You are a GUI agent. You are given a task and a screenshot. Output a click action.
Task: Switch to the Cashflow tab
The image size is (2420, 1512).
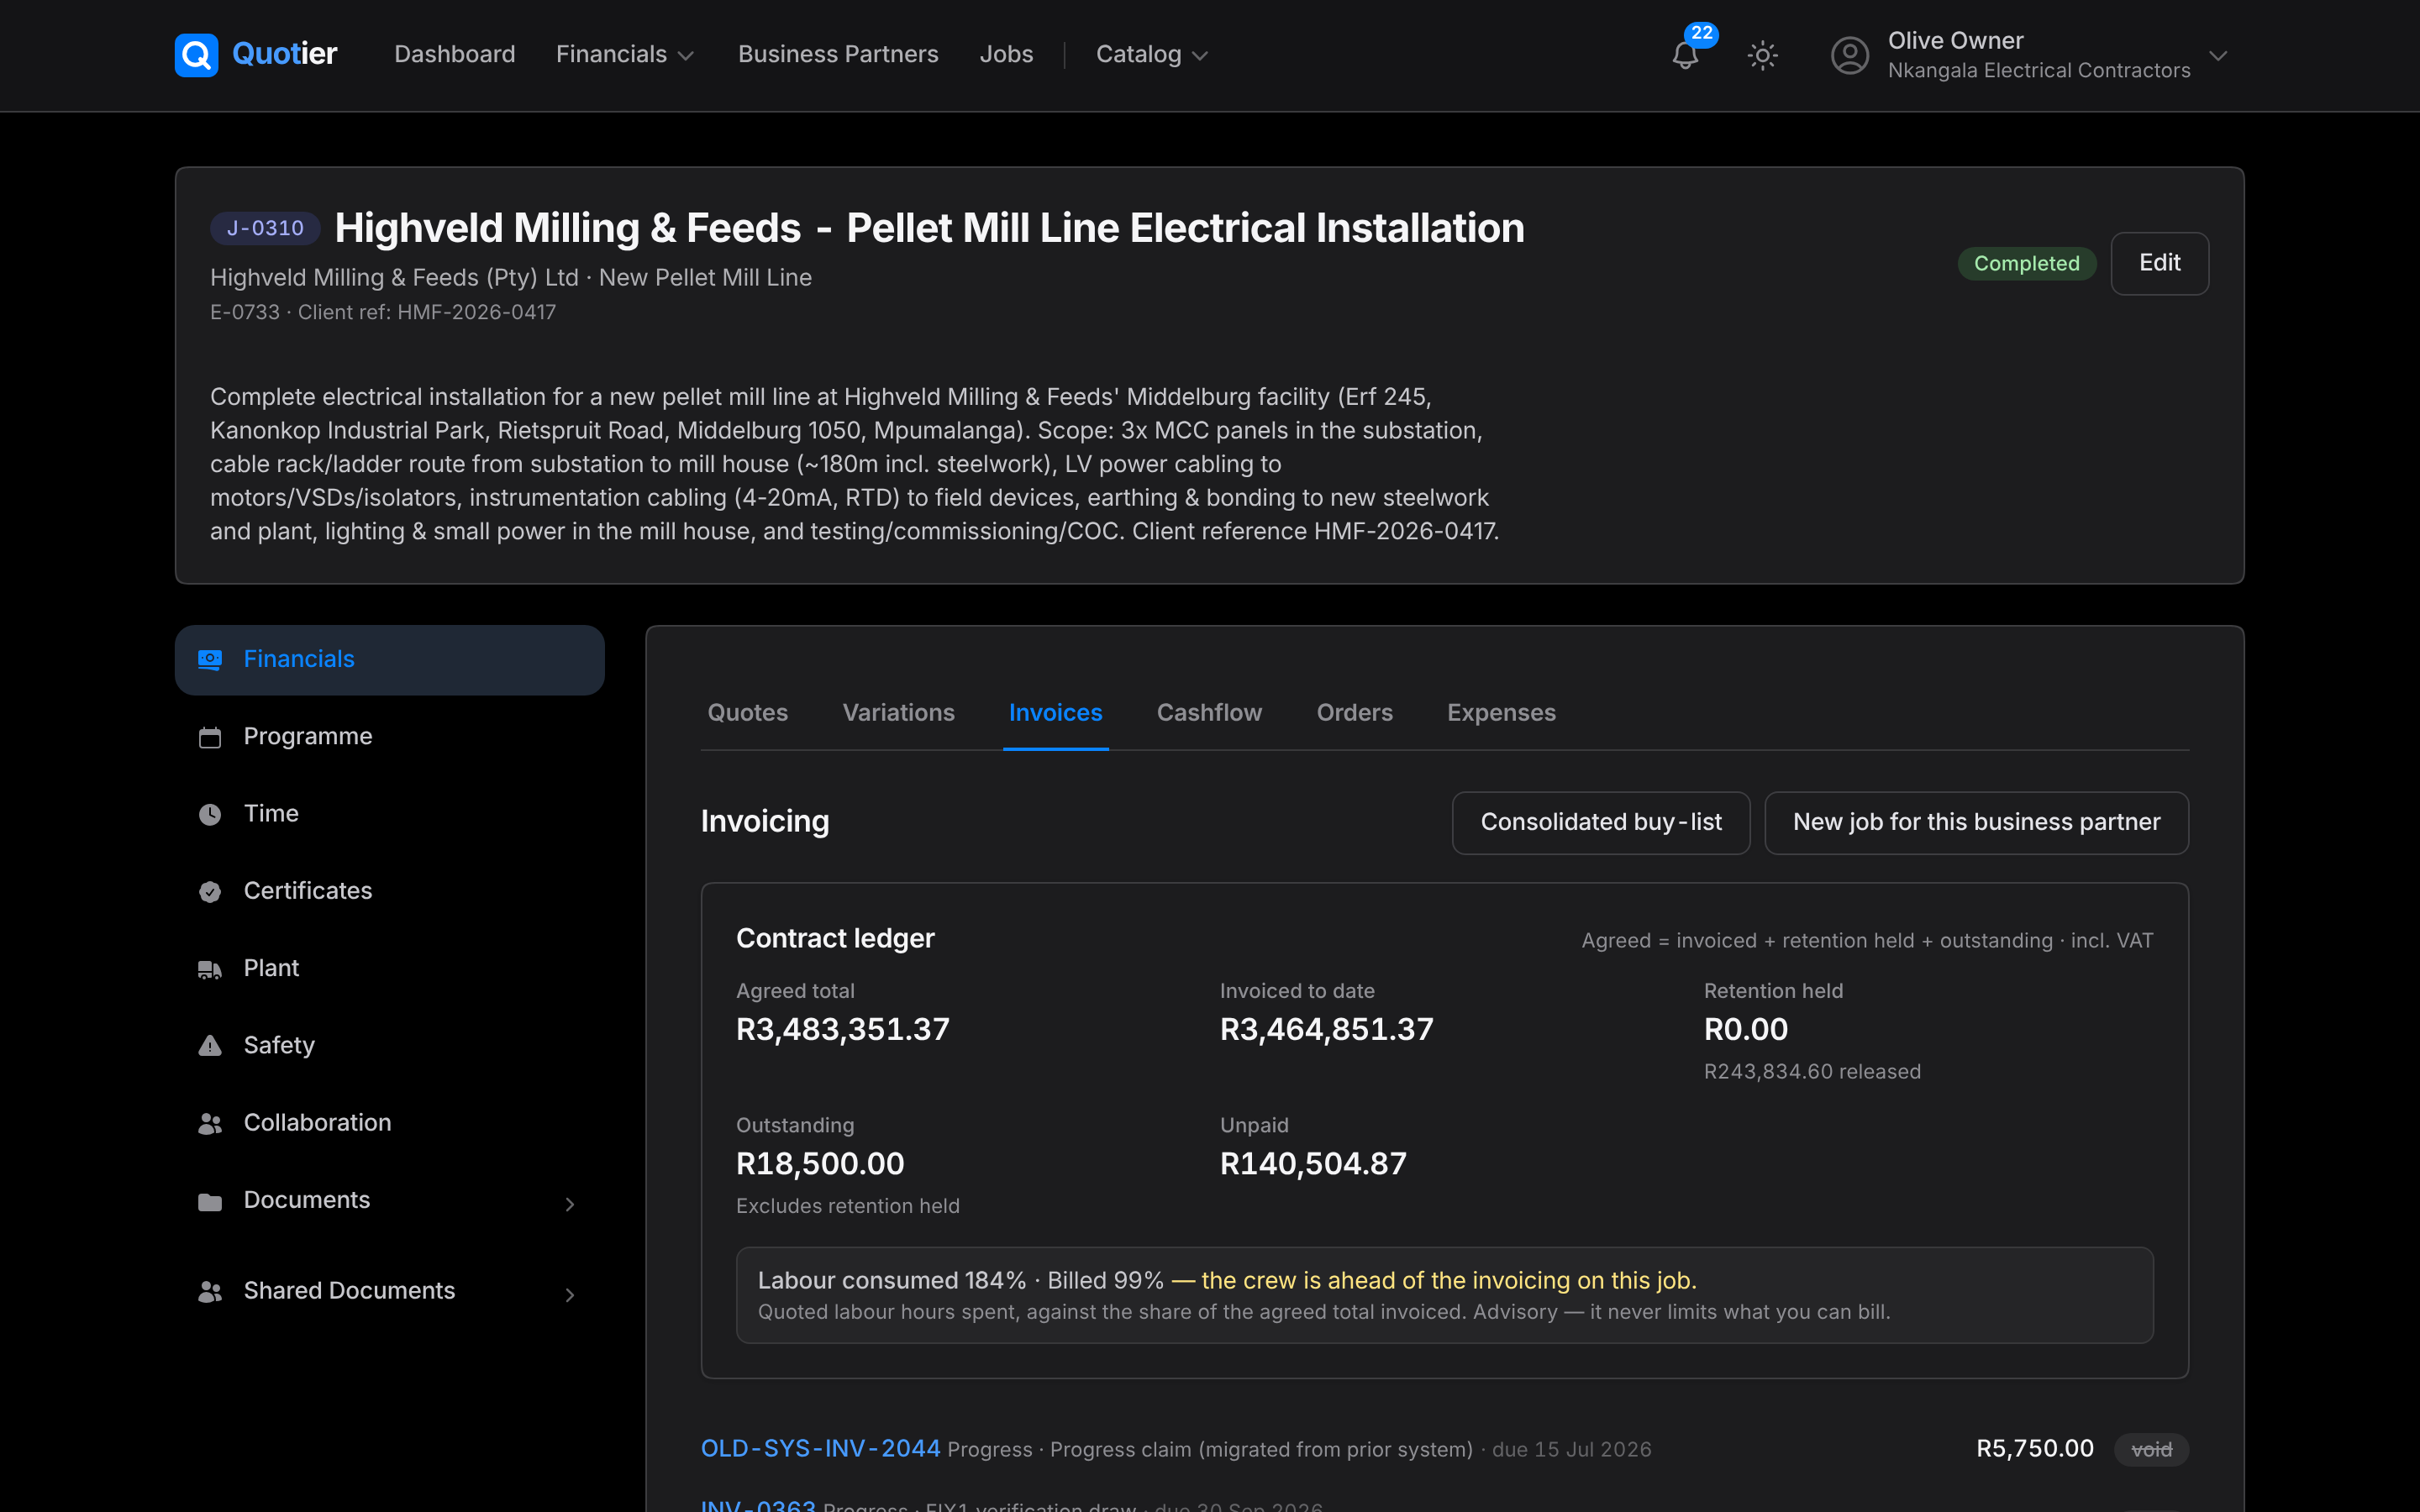click(1209, 713)
